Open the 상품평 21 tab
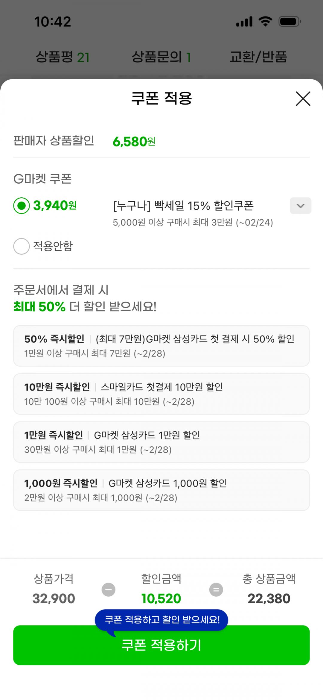 coord(63,57)
